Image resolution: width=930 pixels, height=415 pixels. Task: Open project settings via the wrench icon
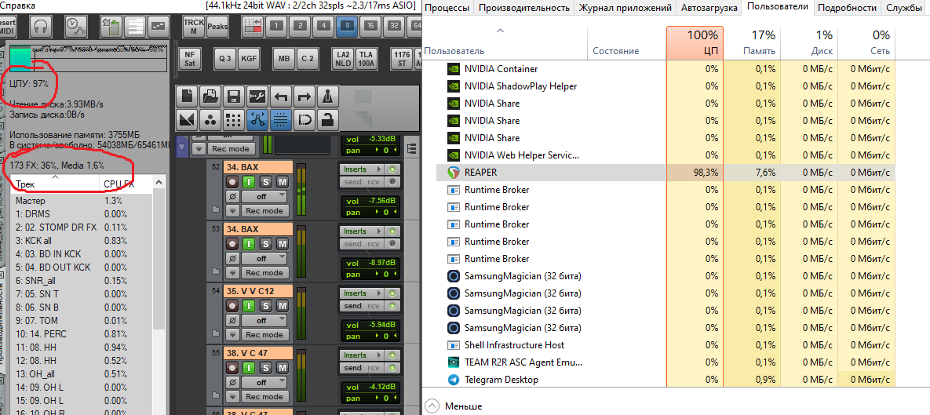(x=257, y=96)
